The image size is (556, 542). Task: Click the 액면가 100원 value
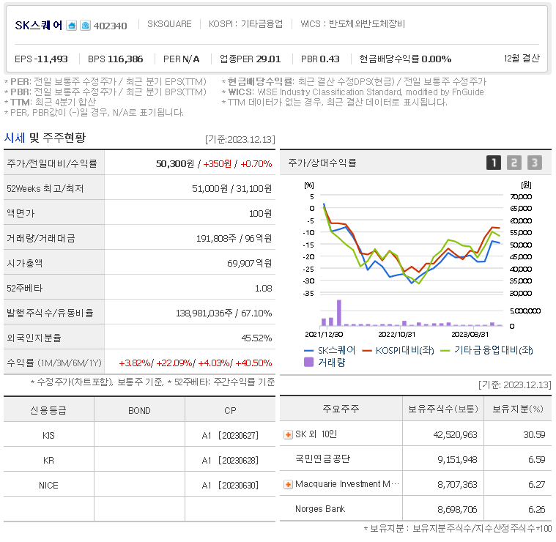point(260,214)
